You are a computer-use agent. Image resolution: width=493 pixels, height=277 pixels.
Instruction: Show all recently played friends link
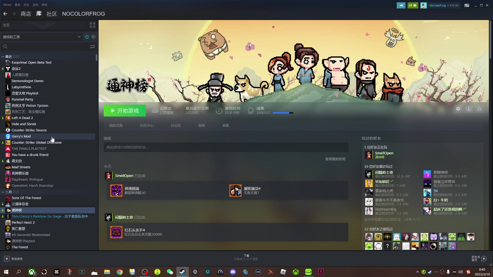pyautogui.click(x=392, y=220)
